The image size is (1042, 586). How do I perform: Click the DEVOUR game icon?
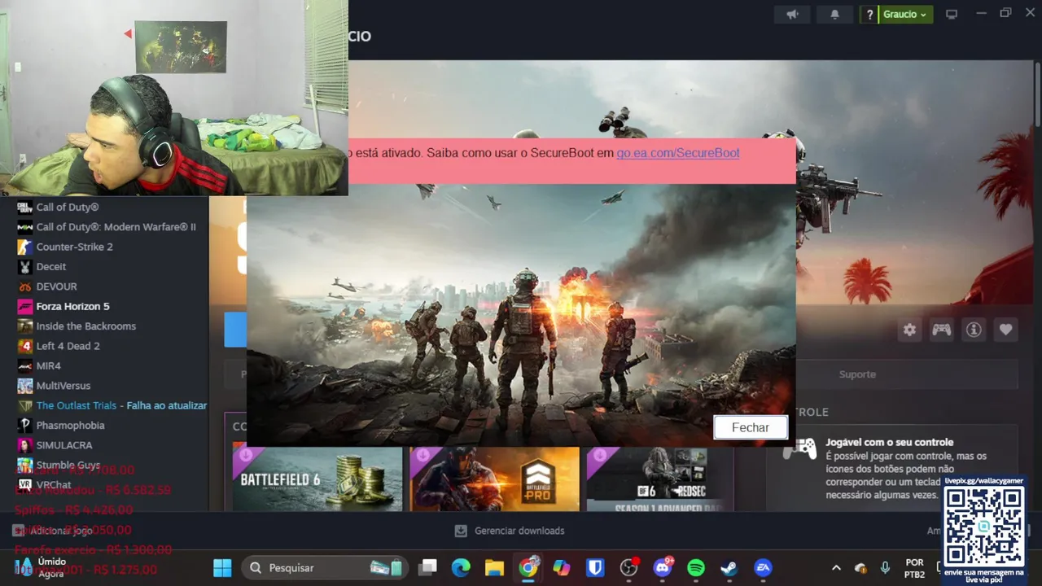coord(24,286)
